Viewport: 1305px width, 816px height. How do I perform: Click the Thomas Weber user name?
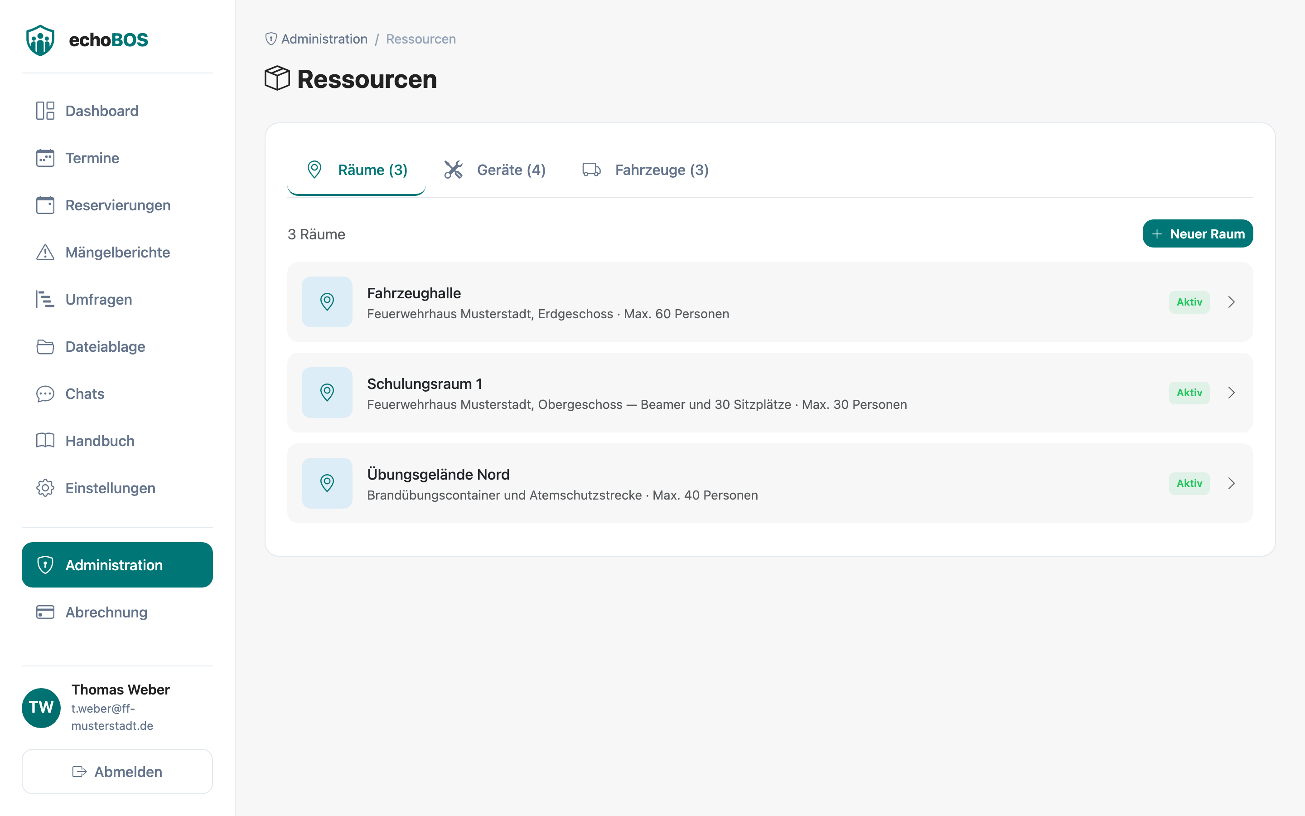(x=120, y=690)
